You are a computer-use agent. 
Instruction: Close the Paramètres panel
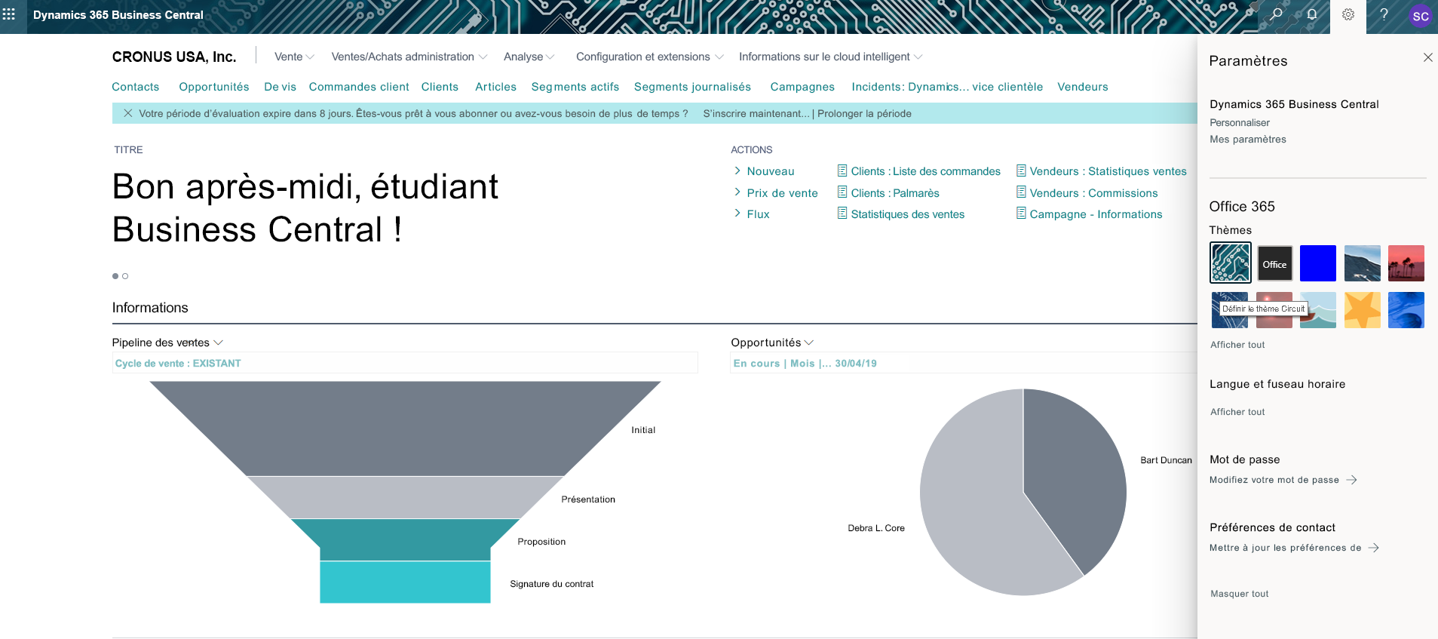click(x=1427, y=57)
